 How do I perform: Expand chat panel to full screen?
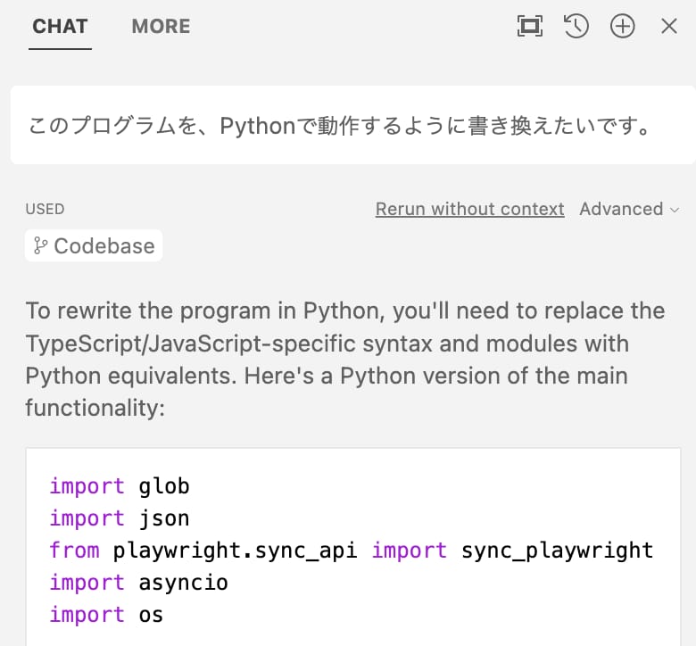click(530, 27)
